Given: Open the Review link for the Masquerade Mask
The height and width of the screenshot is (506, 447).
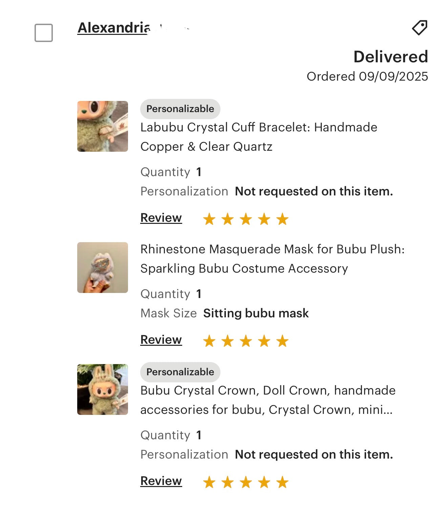Looking at the screenshot, I should 161,340.
